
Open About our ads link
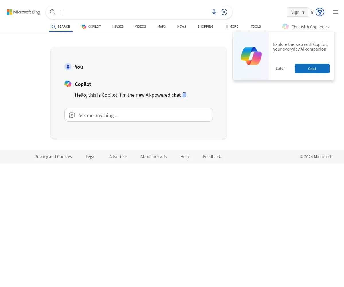pyautogui.click(x=153, y=156)
